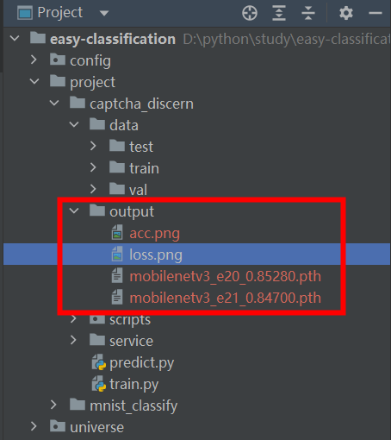Expand the mnist_classify folder

click(x=53, y=405)
